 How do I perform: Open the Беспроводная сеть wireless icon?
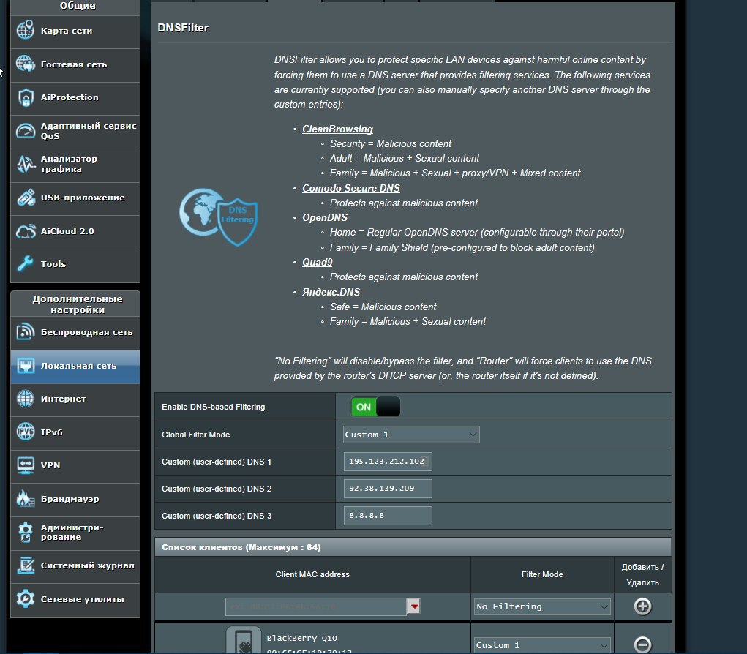pyautogui.click(x=26, y=332)
